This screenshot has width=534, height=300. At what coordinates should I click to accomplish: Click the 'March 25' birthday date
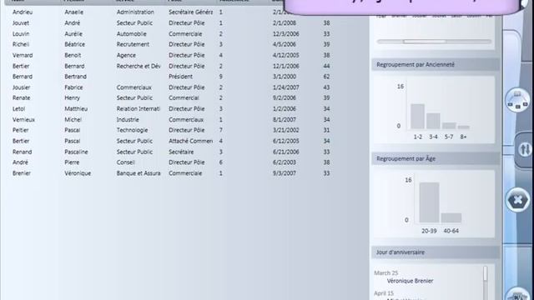[385, 272]
